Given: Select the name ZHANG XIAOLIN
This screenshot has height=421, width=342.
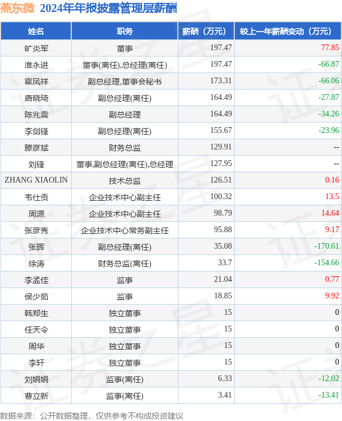Looking at the screenshot, I should tap(36, 180).
